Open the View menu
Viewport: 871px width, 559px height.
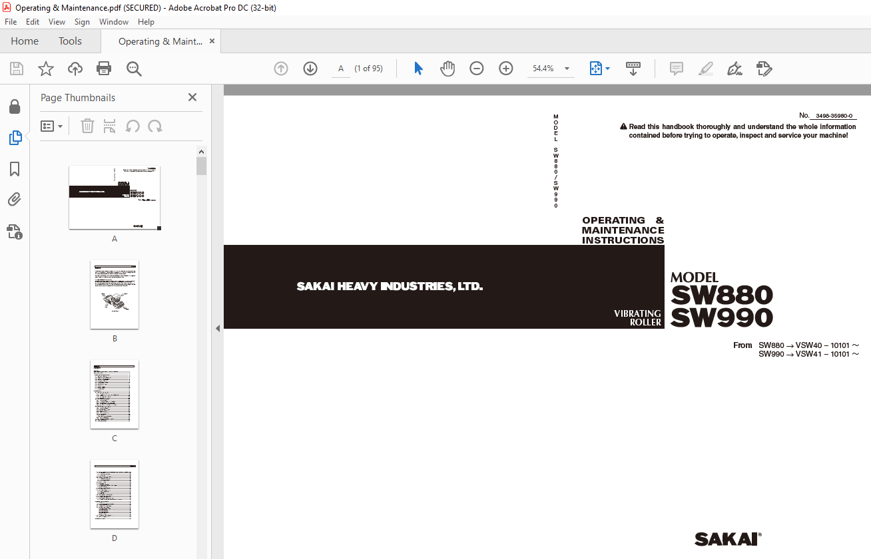point(57,22)
